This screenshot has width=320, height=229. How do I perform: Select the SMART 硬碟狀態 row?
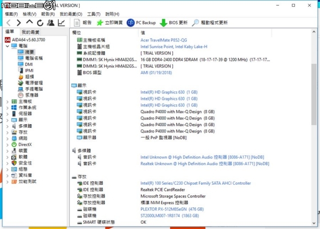coord(112,222)
